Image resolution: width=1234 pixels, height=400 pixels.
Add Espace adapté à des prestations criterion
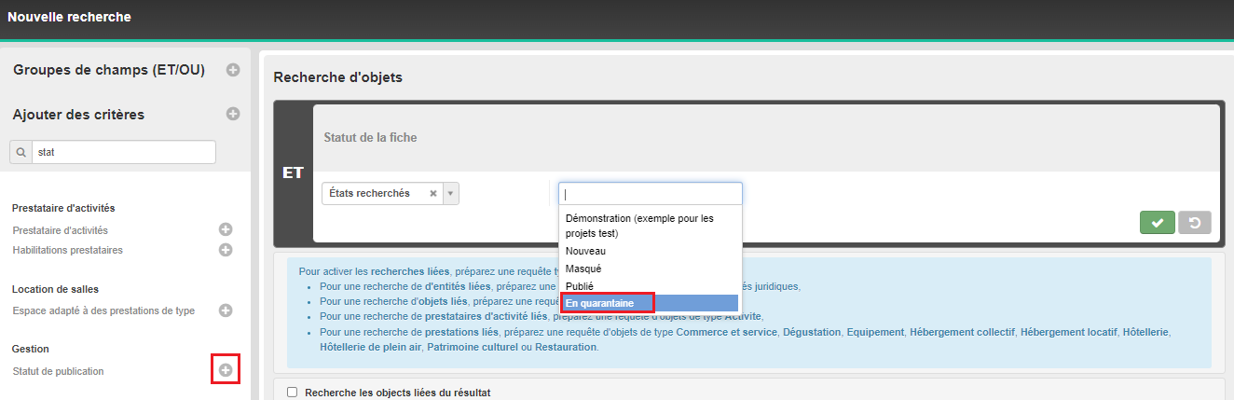coord(225,310)
